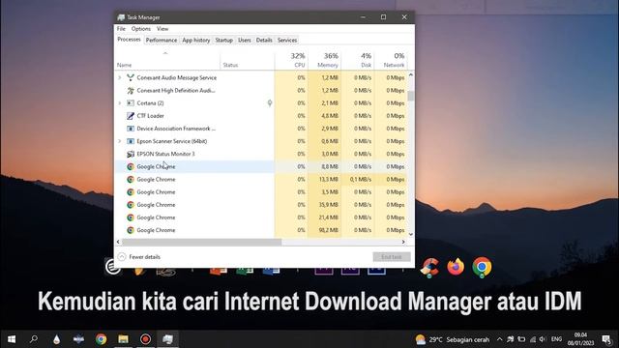The width and height of the screenshot is (619, 348).
Task: Click Device Association Framework process icon
Action: (x=131, y=129)
